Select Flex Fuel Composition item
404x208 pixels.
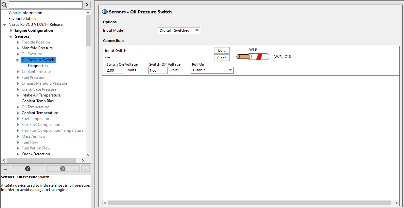point(41,125)
